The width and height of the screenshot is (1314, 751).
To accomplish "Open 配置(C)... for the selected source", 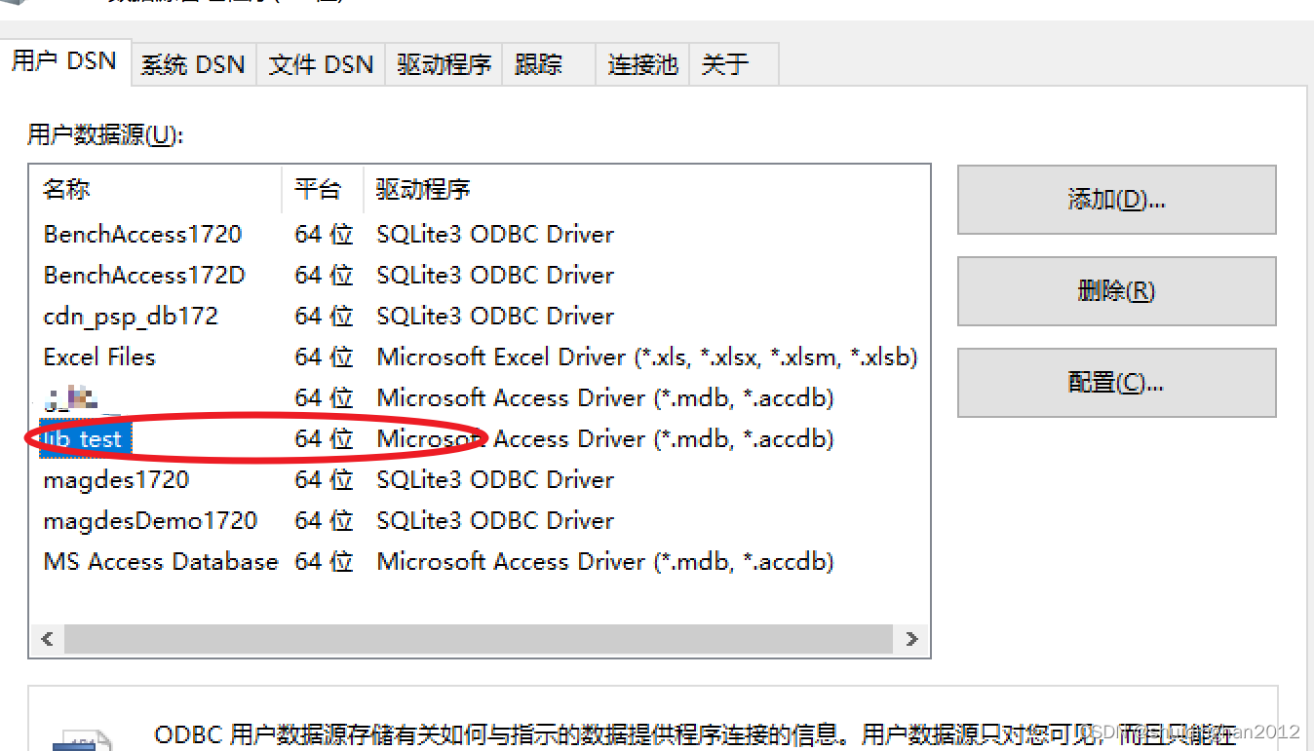I will (1116, 383).
